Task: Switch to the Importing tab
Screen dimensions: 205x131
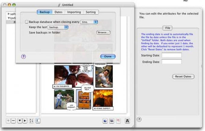Action: (74, 12)
